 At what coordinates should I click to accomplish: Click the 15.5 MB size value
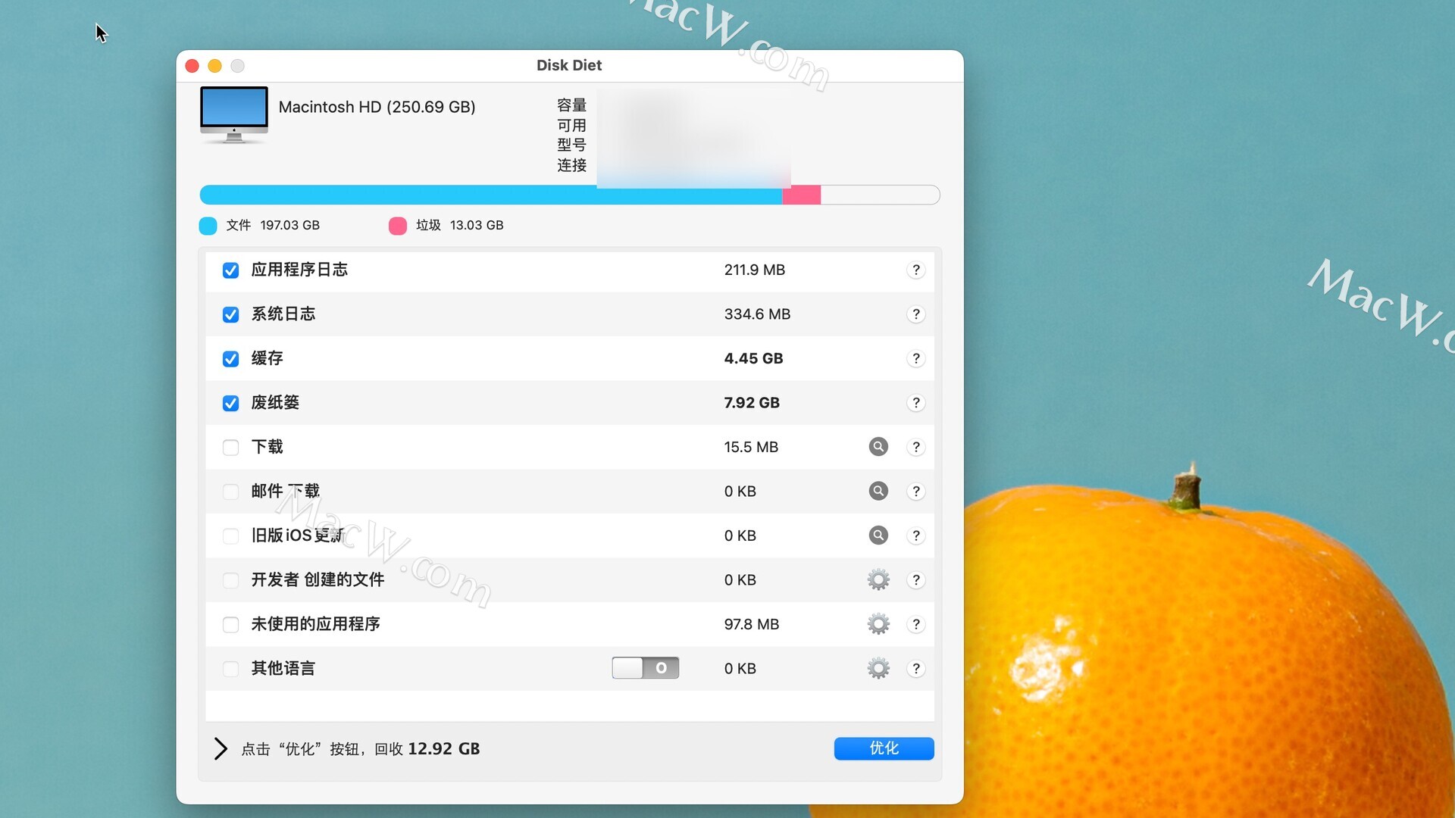751,447
